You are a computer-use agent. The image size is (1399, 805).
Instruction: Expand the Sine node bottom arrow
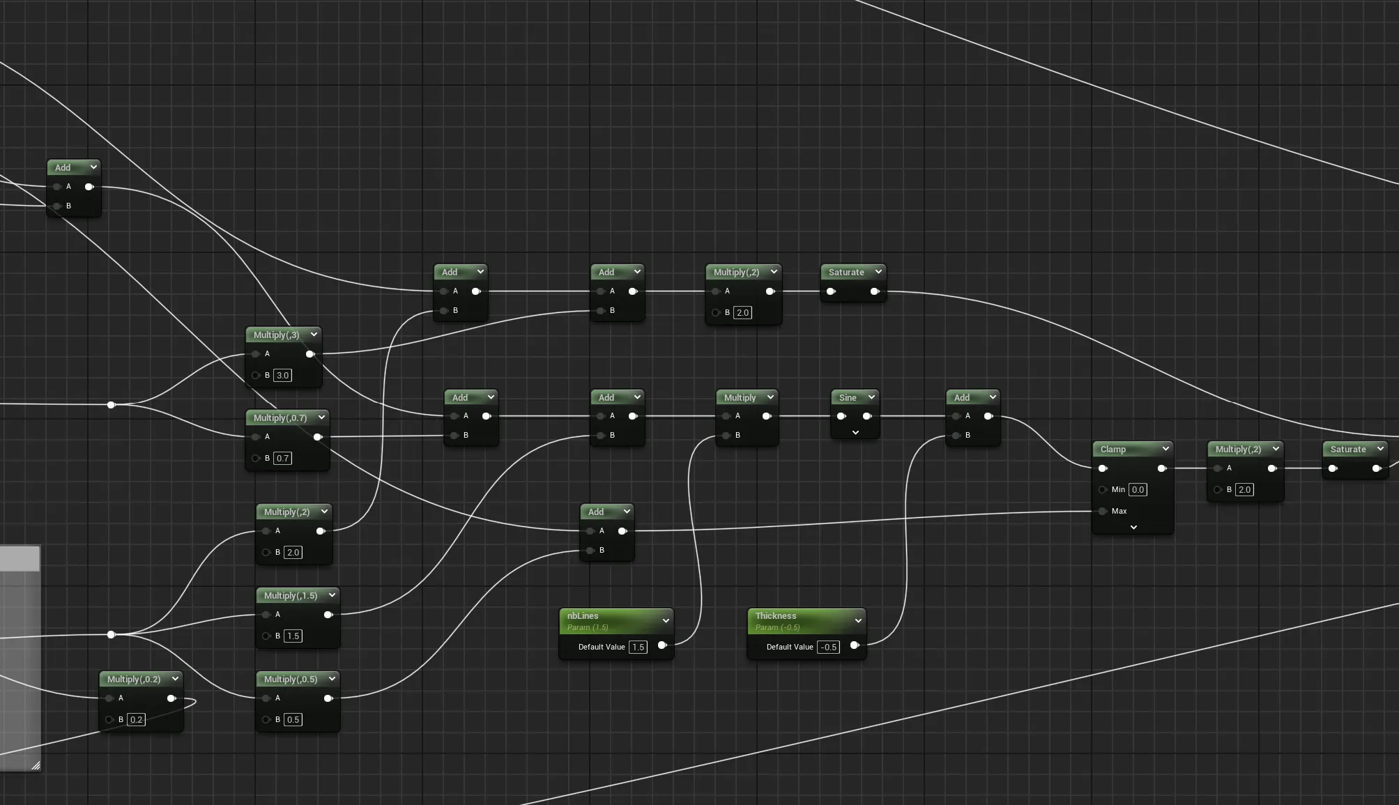[x=855, y=433]
